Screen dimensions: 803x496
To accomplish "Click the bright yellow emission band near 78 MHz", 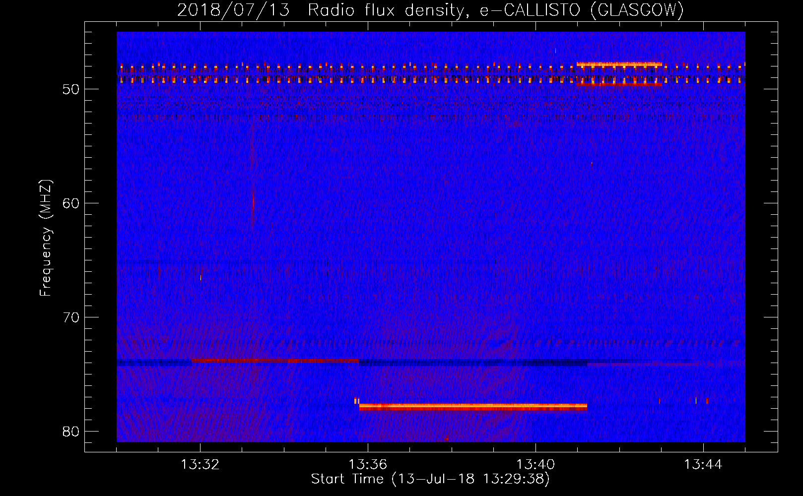I will tap(473, 407).
